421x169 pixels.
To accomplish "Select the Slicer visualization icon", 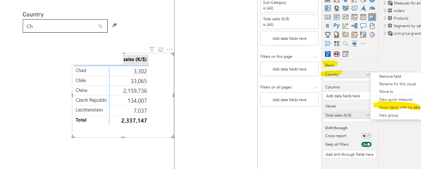I will pos(354,17).
